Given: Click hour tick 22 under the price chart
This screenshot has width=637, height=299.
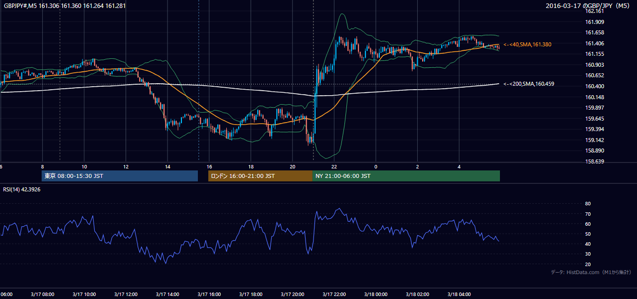Looking at the screenshot, I should [x=334, y=166].
